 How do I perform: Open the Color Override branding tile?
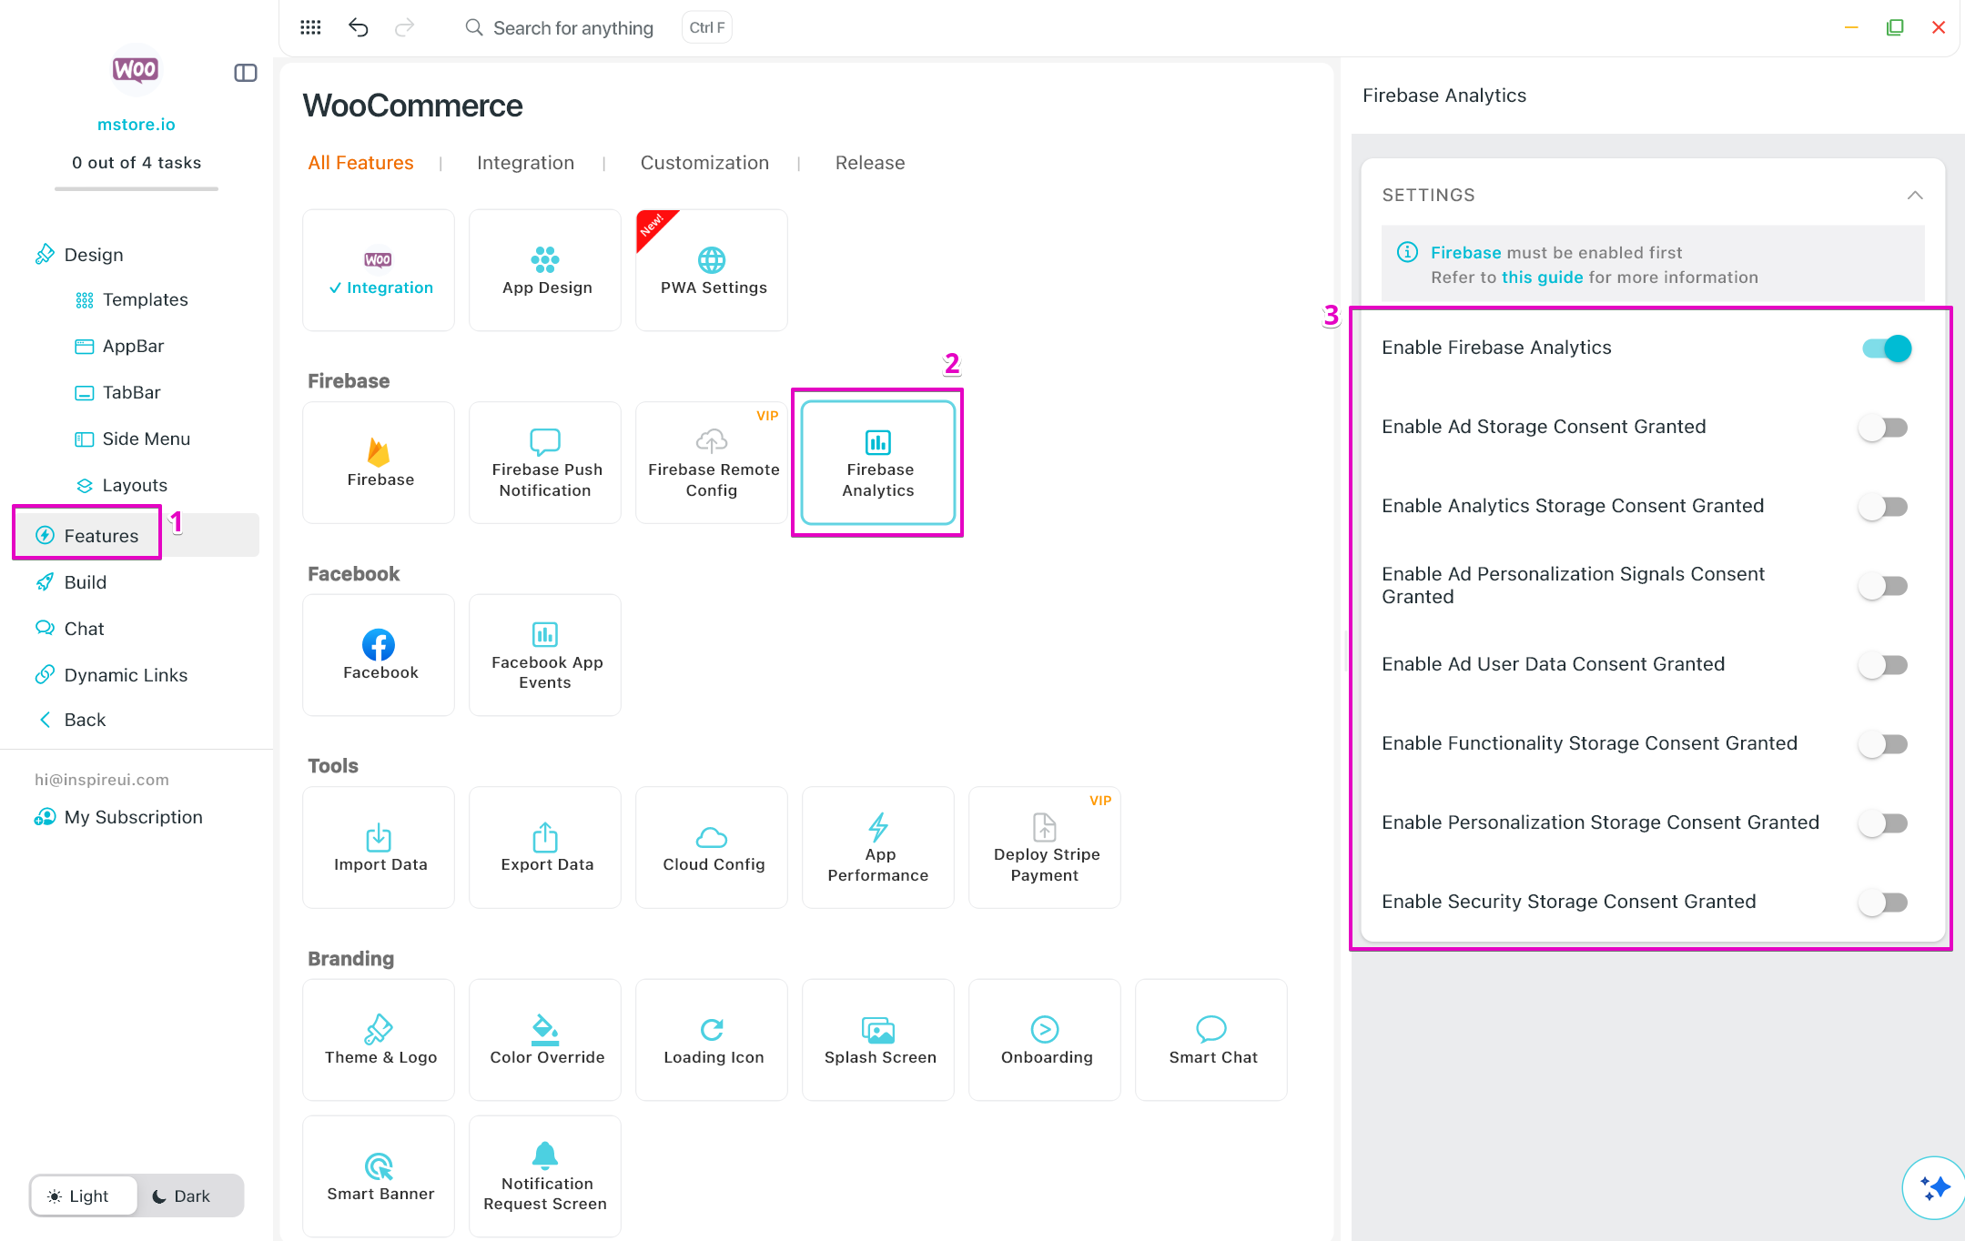click(545, 1039)
